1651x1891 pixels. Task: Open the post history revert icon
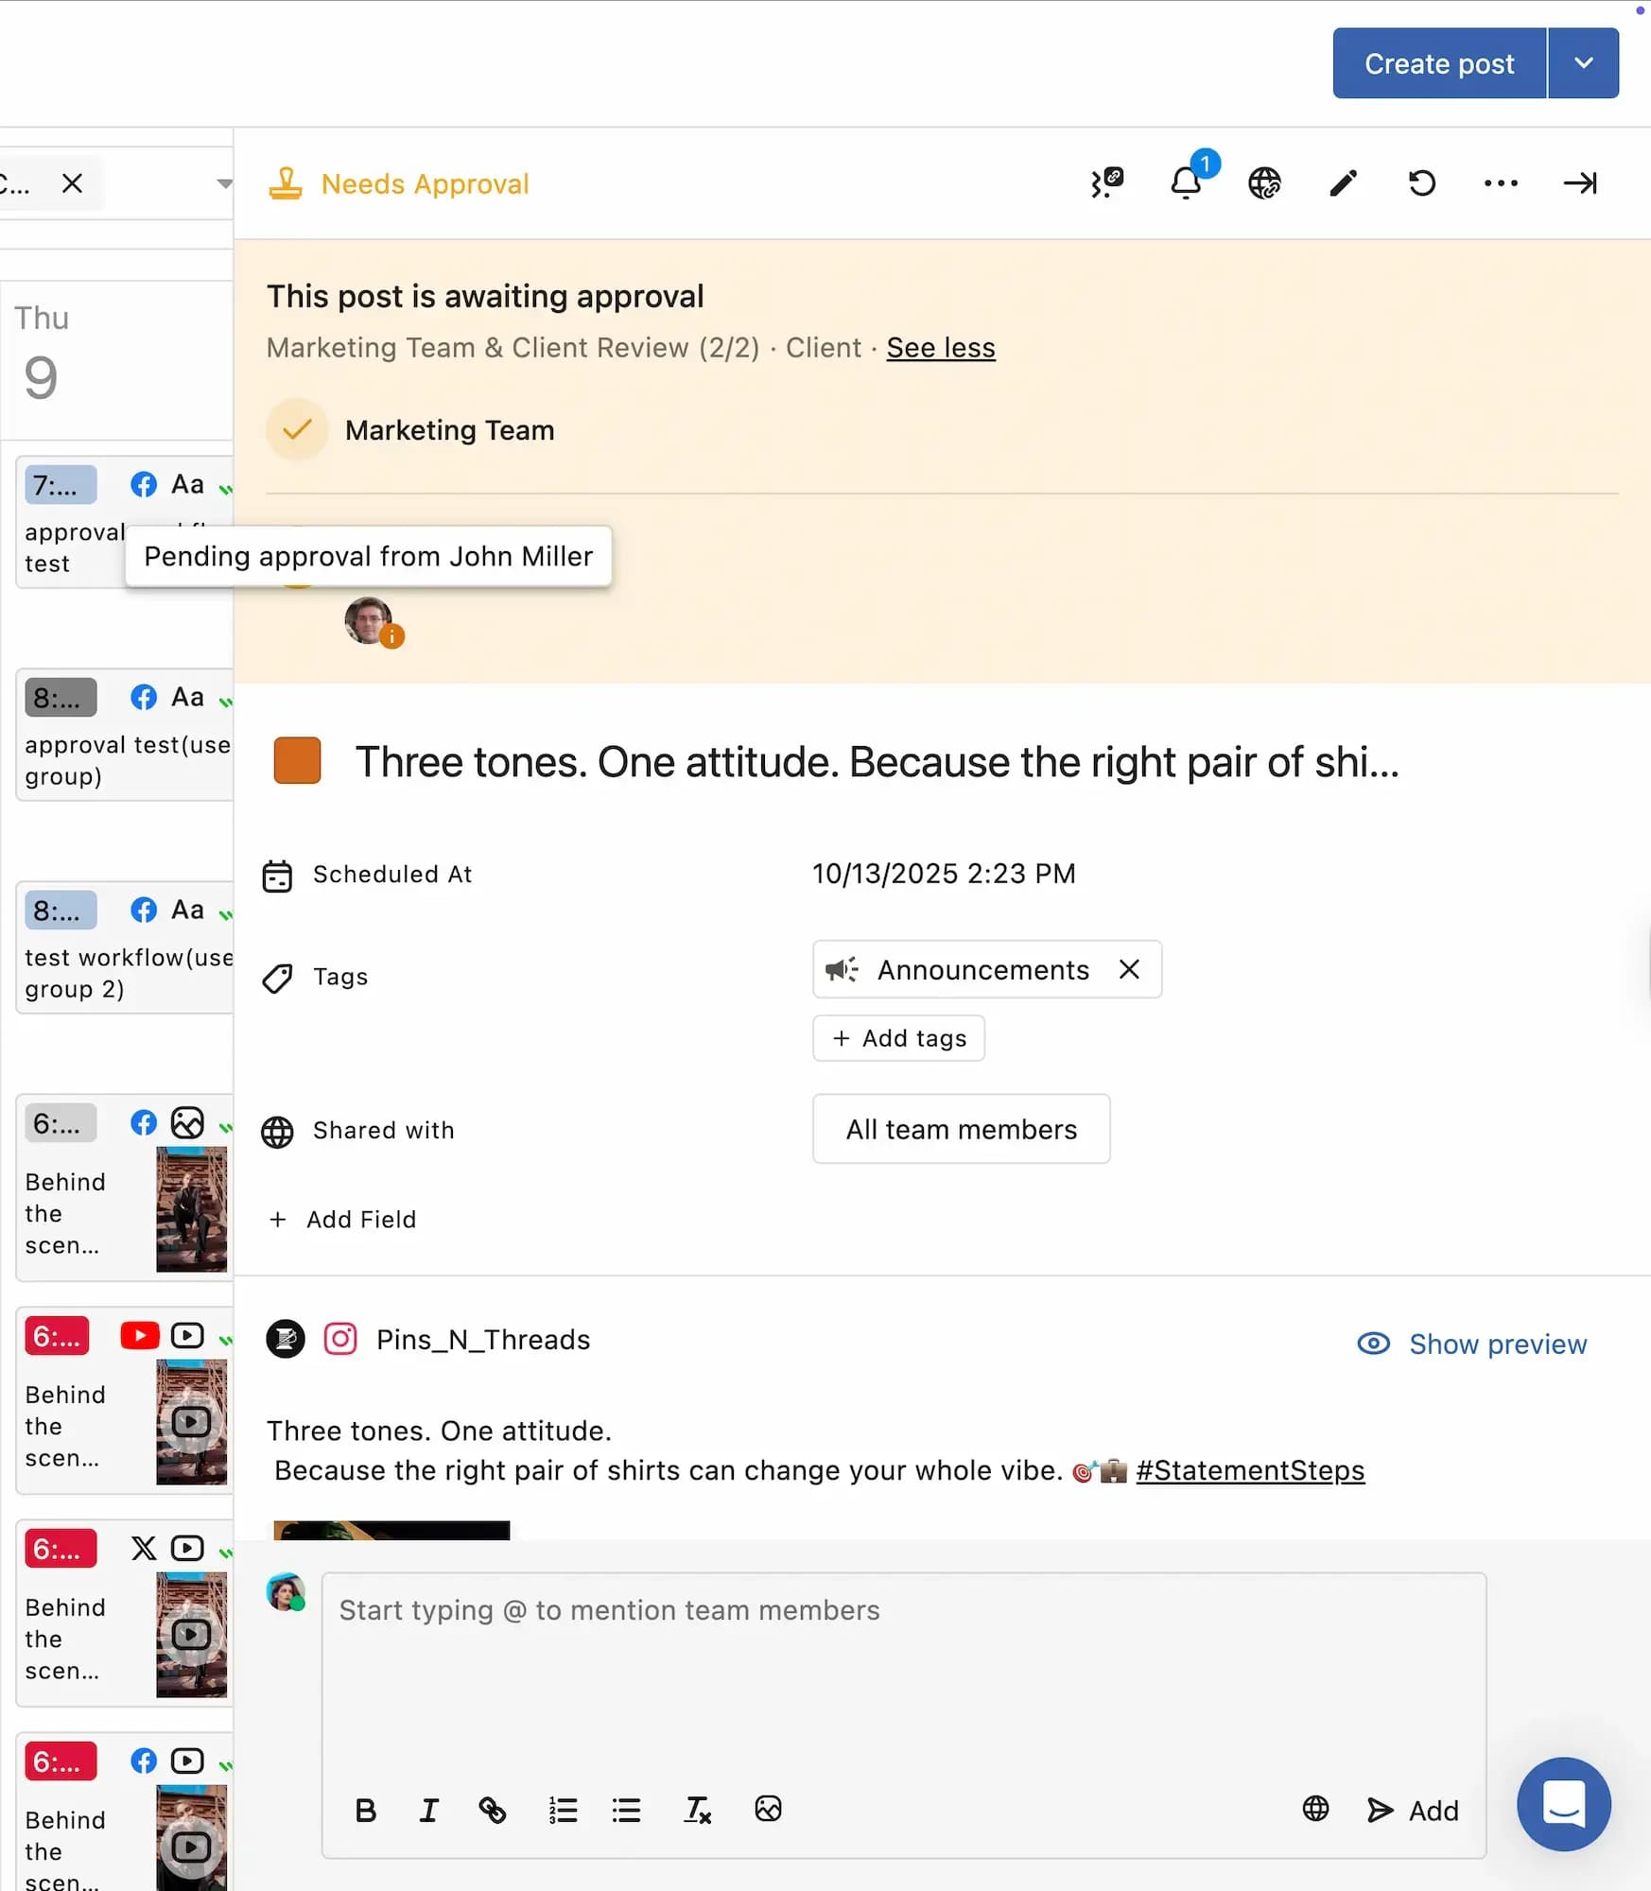click(1421, 182)
